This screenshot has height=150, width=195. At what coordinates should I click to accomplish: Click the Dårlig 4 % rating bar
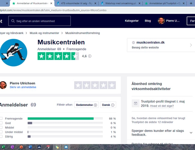click(x=65, y=136)
